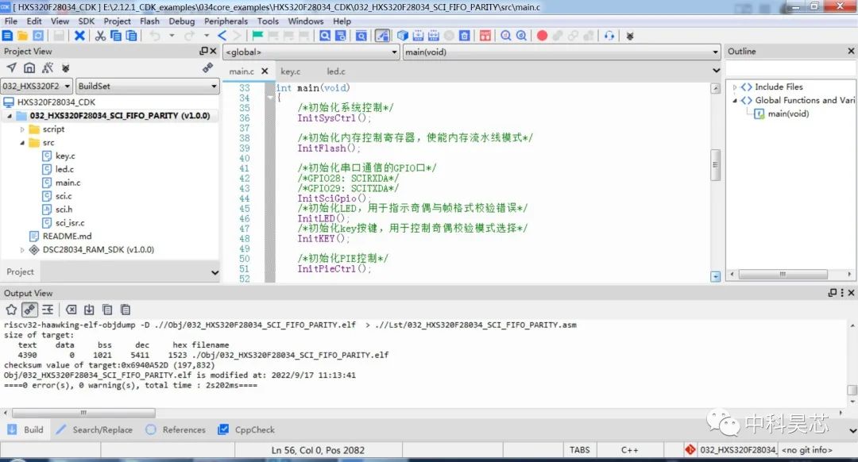Expand the script folder
The image size is (858, 462).
tap(22, 129)
